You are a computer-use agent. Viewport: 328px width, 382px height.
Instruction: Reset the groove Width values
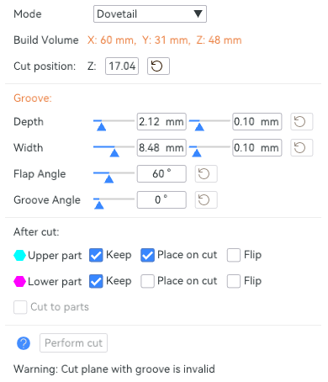coord(301,148)
